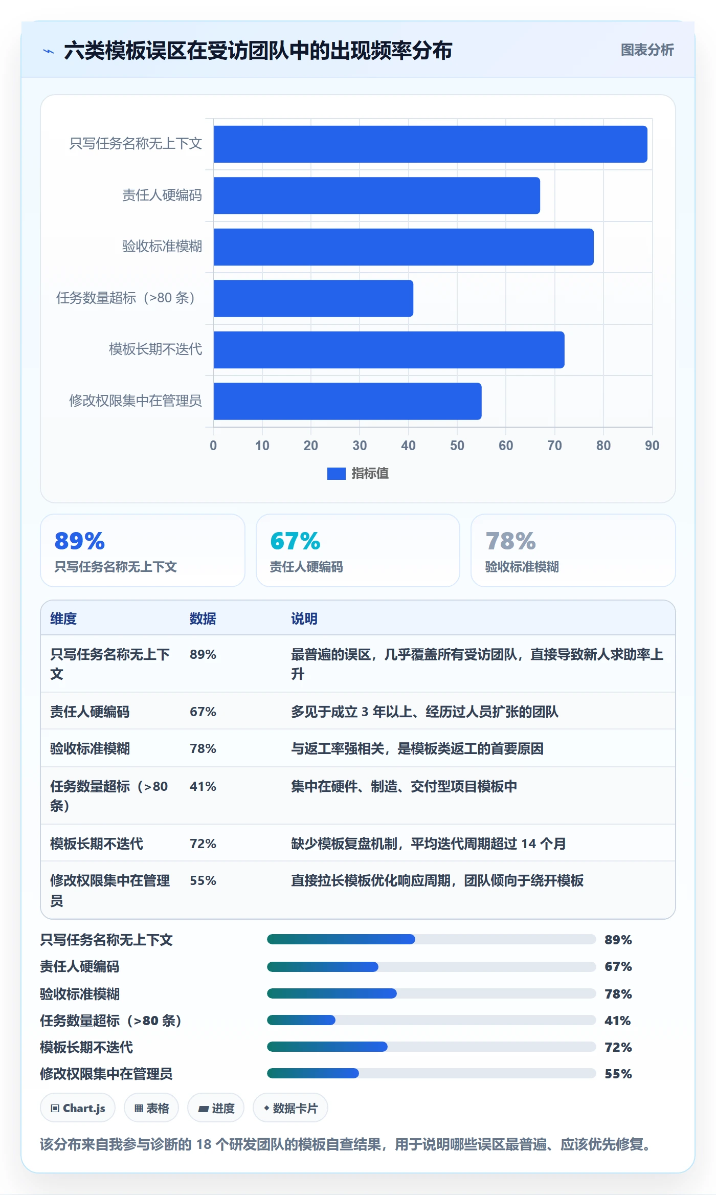
Task: Click the lightning icon beside the title
Action: (49, 51)
